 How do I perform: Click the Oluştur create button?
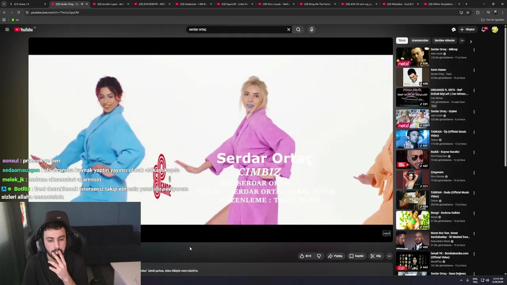point(467,29)
